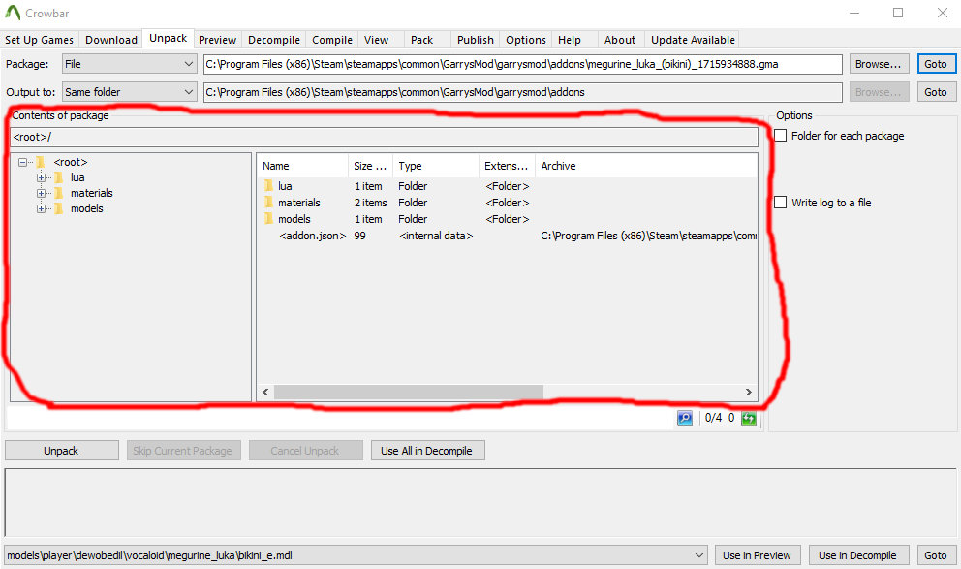Switch to the Publish tab

pyautogui.click(x=476, y=40)
